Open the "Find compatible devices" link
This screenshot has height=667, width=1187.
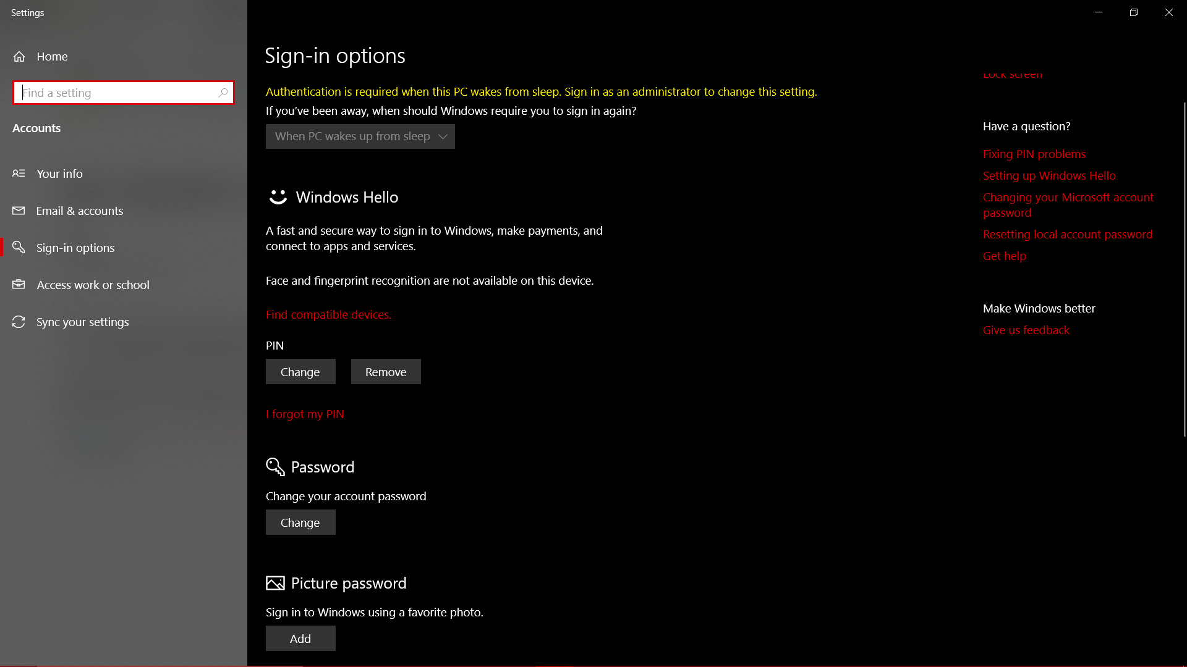pyautogui.click(x=328, y=314)
